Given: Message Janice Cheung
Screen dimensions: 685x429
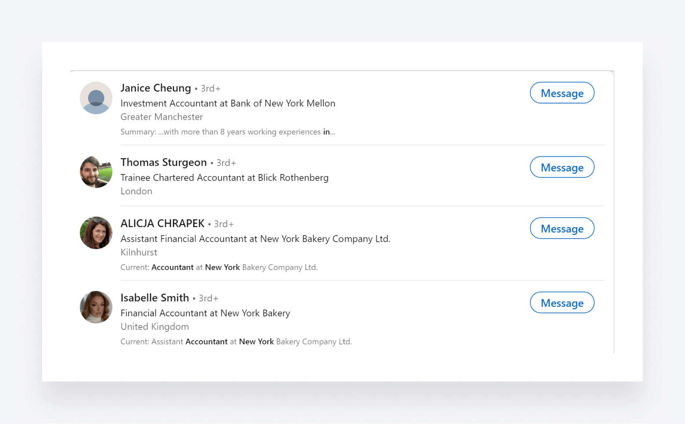Looking at the screenshot, I should tap(562, 93).
